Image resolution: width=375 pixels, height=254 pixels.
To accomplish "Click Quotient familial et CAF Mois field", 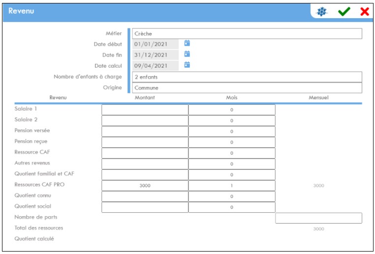I will click(232, 175).
